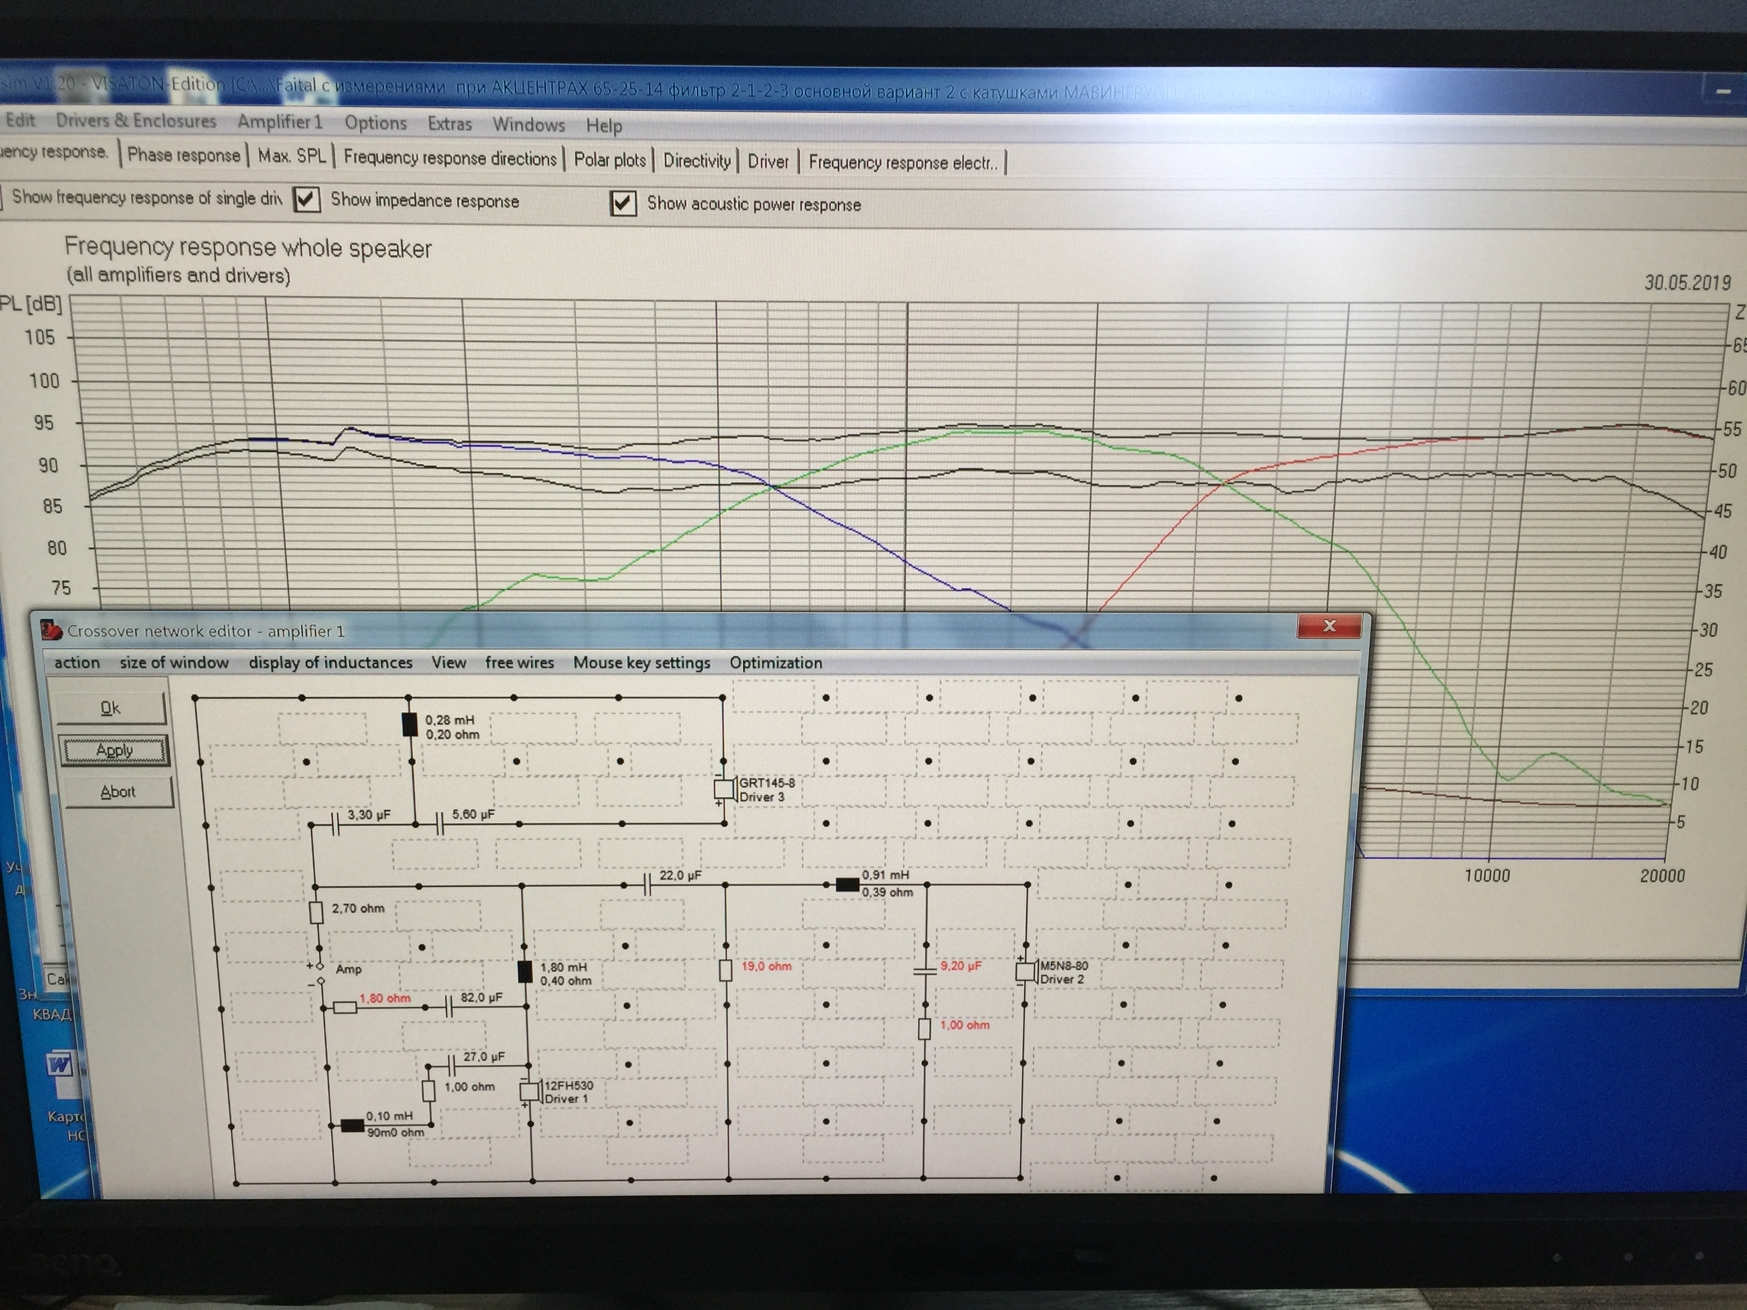Open the Mouse key settings menu
Screen dimensions: 1747x1310
click(641, 662)
